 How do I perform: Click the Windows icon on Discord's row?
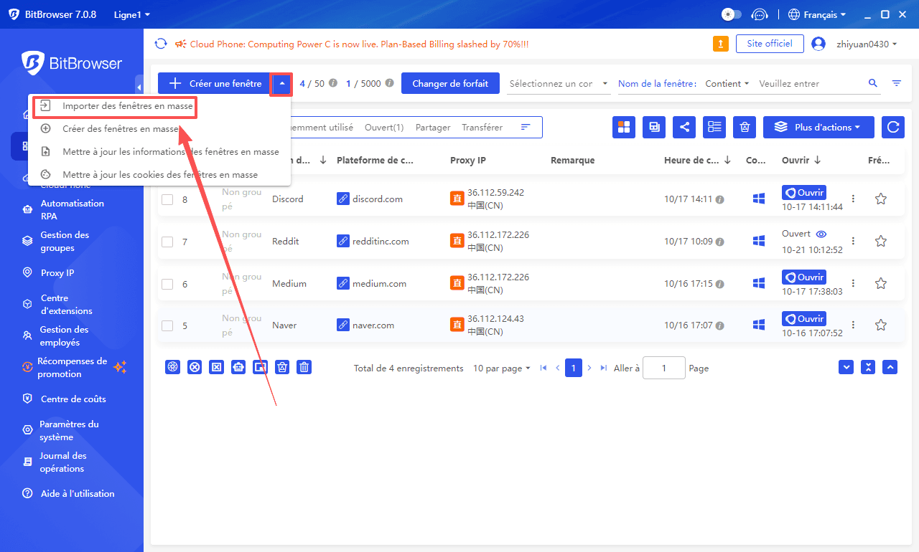click(x=758, y=199)
